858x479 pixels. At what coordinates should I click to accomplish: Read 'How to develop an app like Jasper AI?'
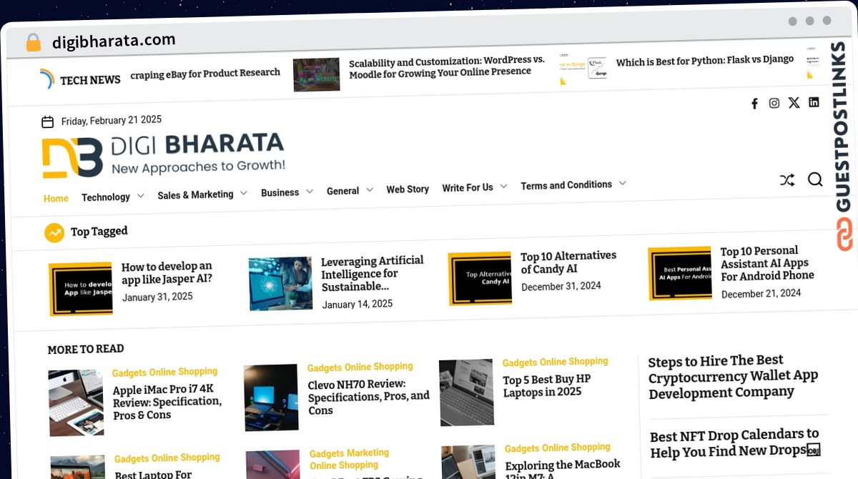click(167, 273)
